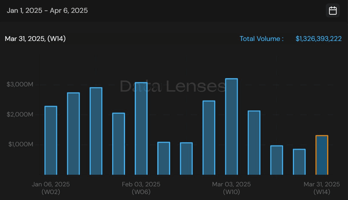Click the bar at Feb 03, 2025 (W06)
The width and height of the screenshot is (348, 200).
tap(141, 129)
